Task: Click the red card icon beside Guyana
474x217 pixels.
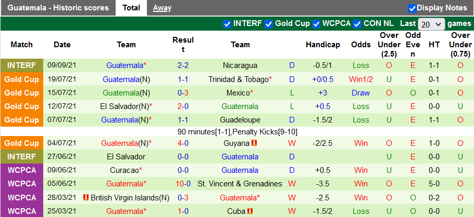Action: tap(255, 143)
